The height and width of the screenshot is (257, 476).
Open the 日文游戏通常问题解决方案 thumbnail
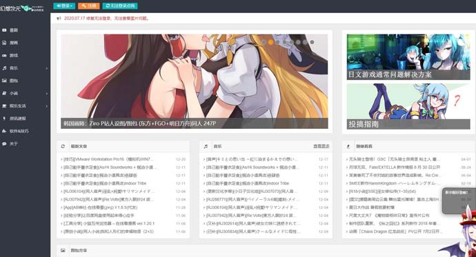(408, 56)
